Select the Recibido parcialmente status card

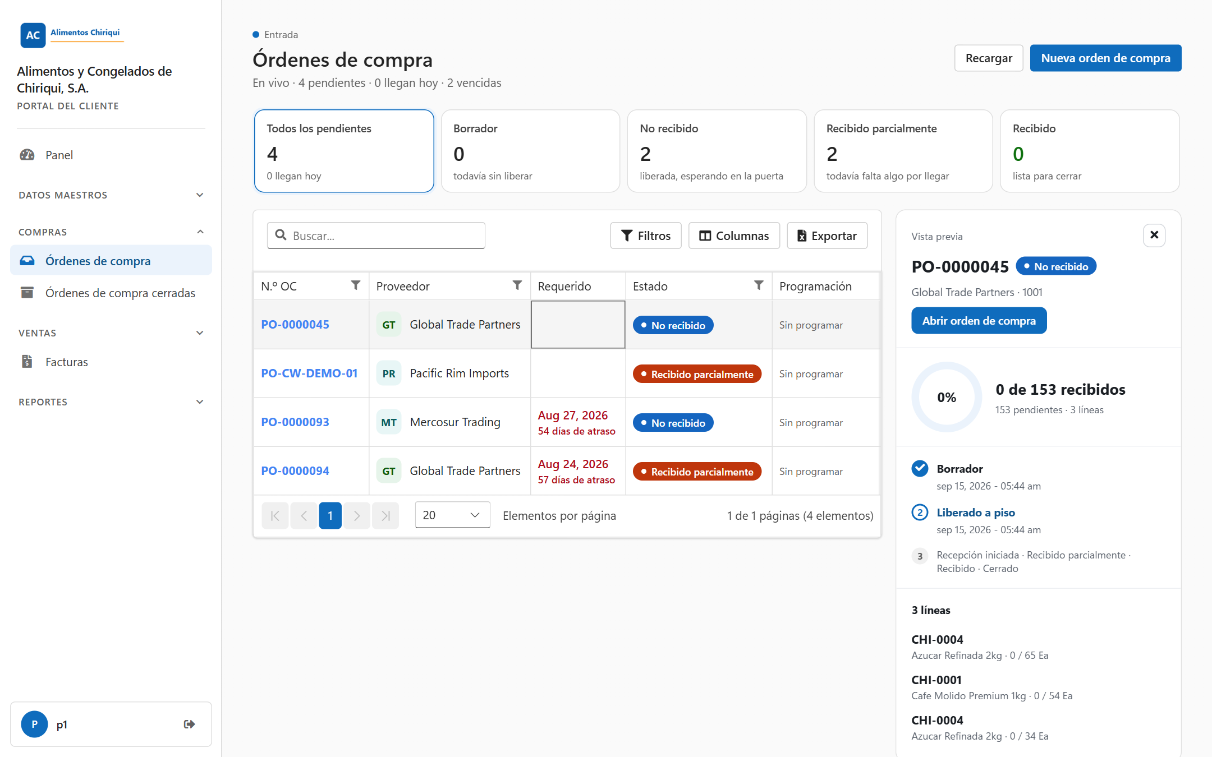pyautogui.click(x=903, y=151)
